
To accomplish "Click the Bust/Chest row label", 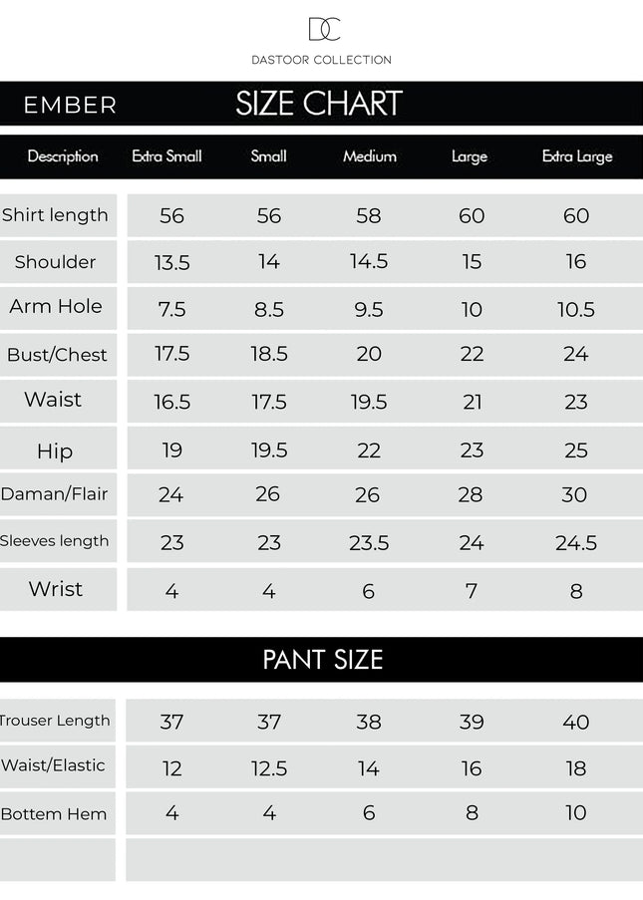I will (57, 355).
